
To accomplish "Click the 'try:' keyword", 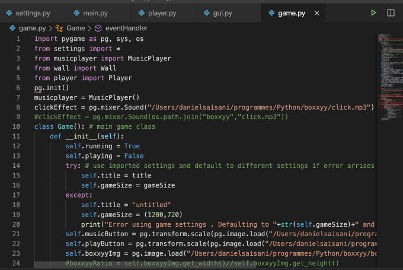I will click(x=73, y=166).
